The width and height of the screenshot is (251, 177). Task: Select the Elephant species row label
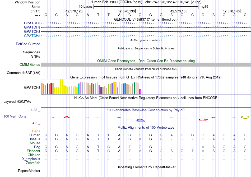point(34,151)
